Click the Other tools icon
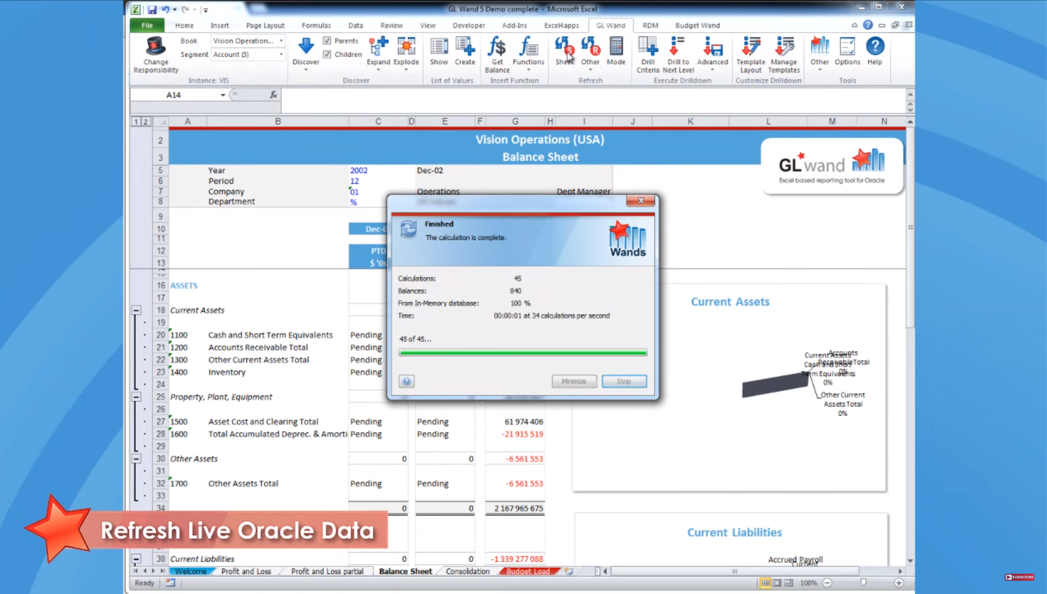Image resolution: width=1047 pixels, height=594 pixels. (x=819, y=47)
